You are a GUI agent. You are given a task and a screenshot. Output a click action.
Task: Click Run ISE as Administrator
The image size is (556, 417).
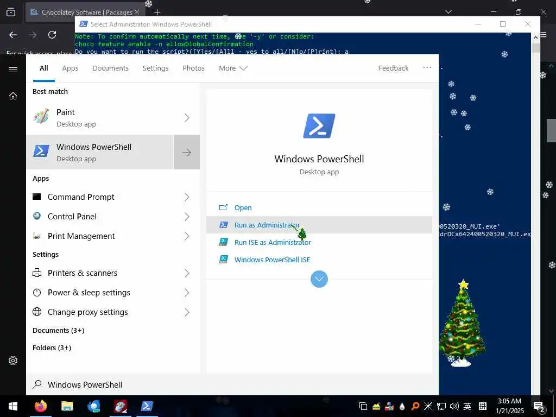319,242
